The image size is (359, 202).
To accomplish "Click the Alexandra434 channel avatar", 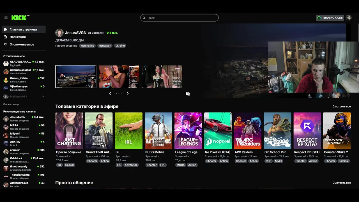I will coord(6,185).
